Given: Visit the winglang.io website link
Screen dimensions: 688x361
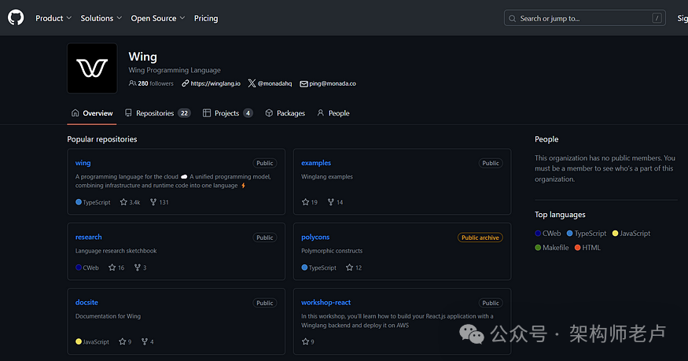Looking at the screenshot, I should pos(215,83).
